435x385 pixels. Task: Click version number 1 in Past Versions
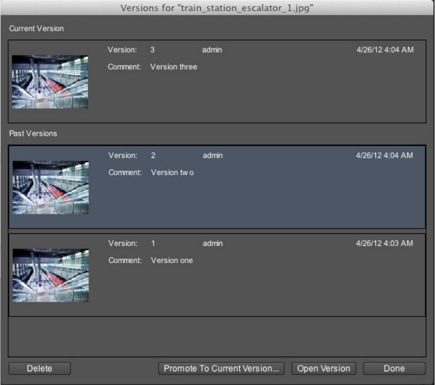[x=153, y=243]
